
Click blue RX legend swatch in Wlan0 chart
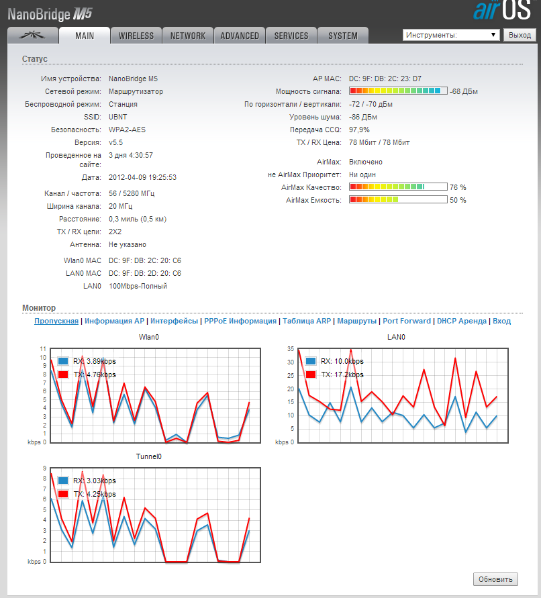(62, 361)
